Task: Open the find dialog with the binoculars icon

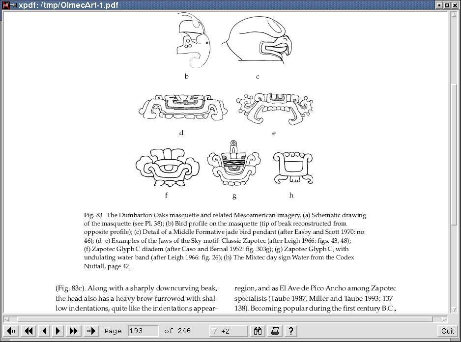Action: 258,331
